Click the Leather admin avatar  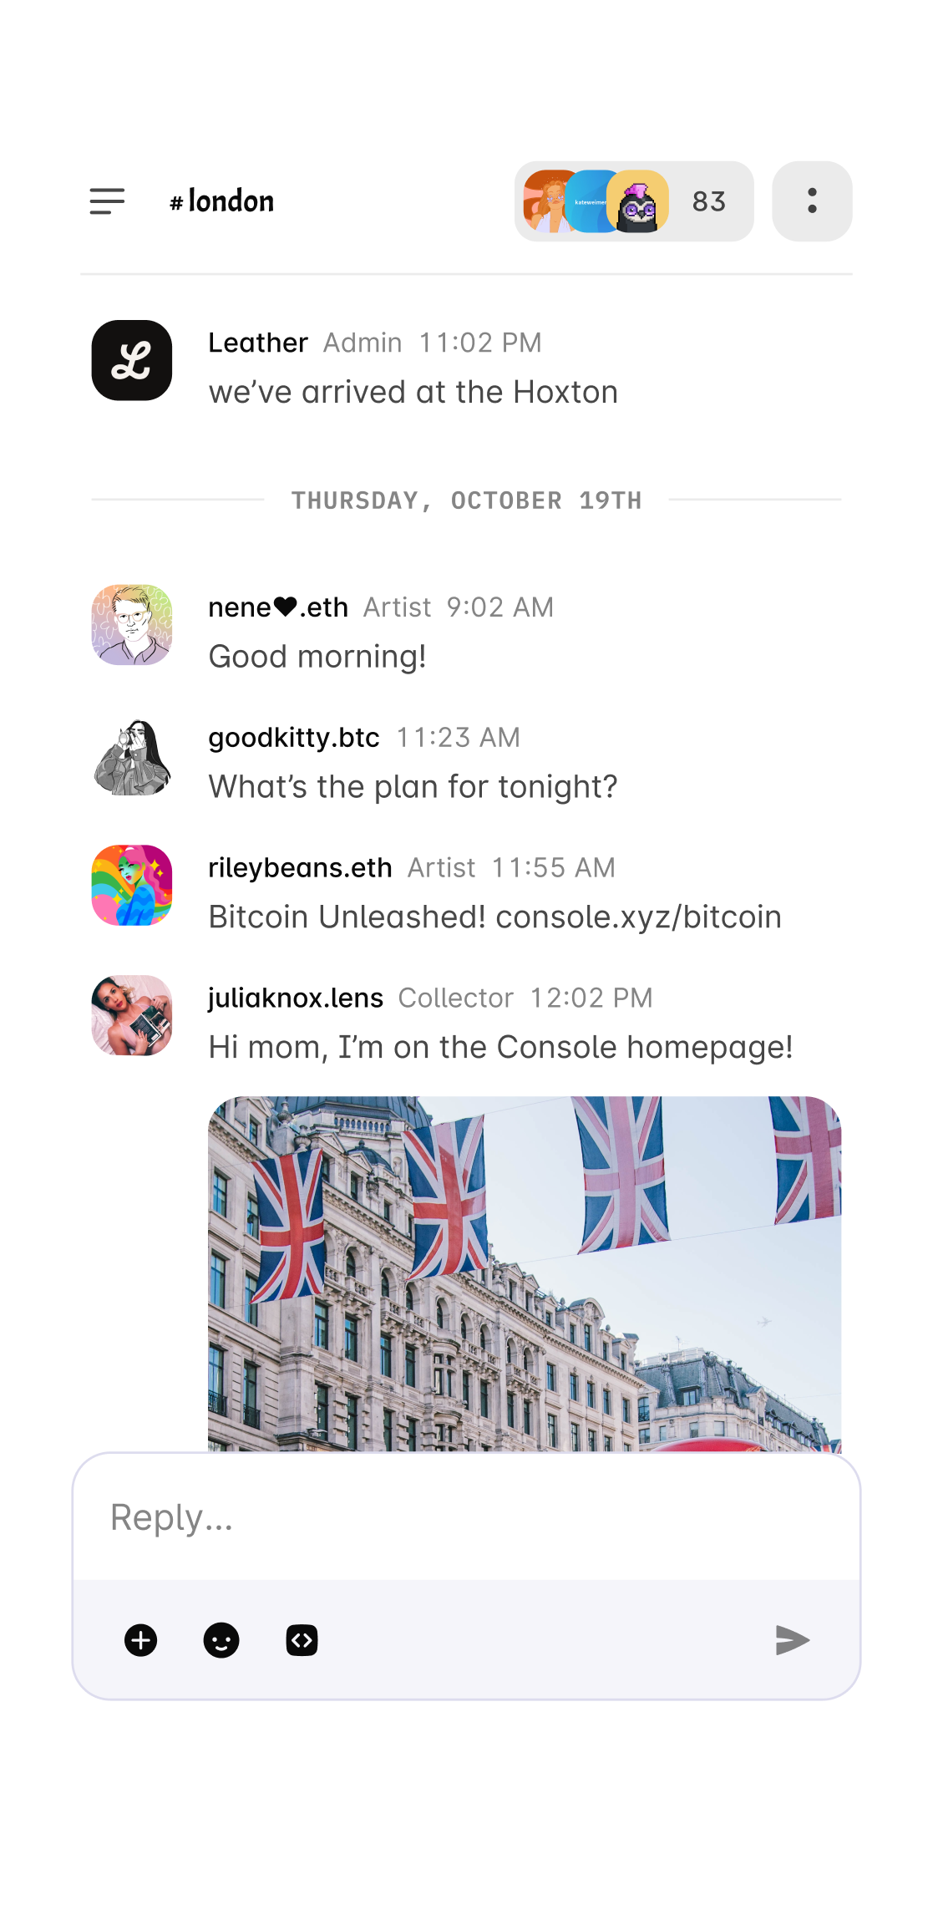[x=132, y=360]
